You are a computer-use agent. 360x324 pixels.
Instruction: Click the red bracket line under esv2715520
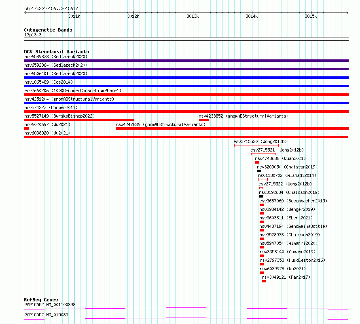[x=256, y=145]
